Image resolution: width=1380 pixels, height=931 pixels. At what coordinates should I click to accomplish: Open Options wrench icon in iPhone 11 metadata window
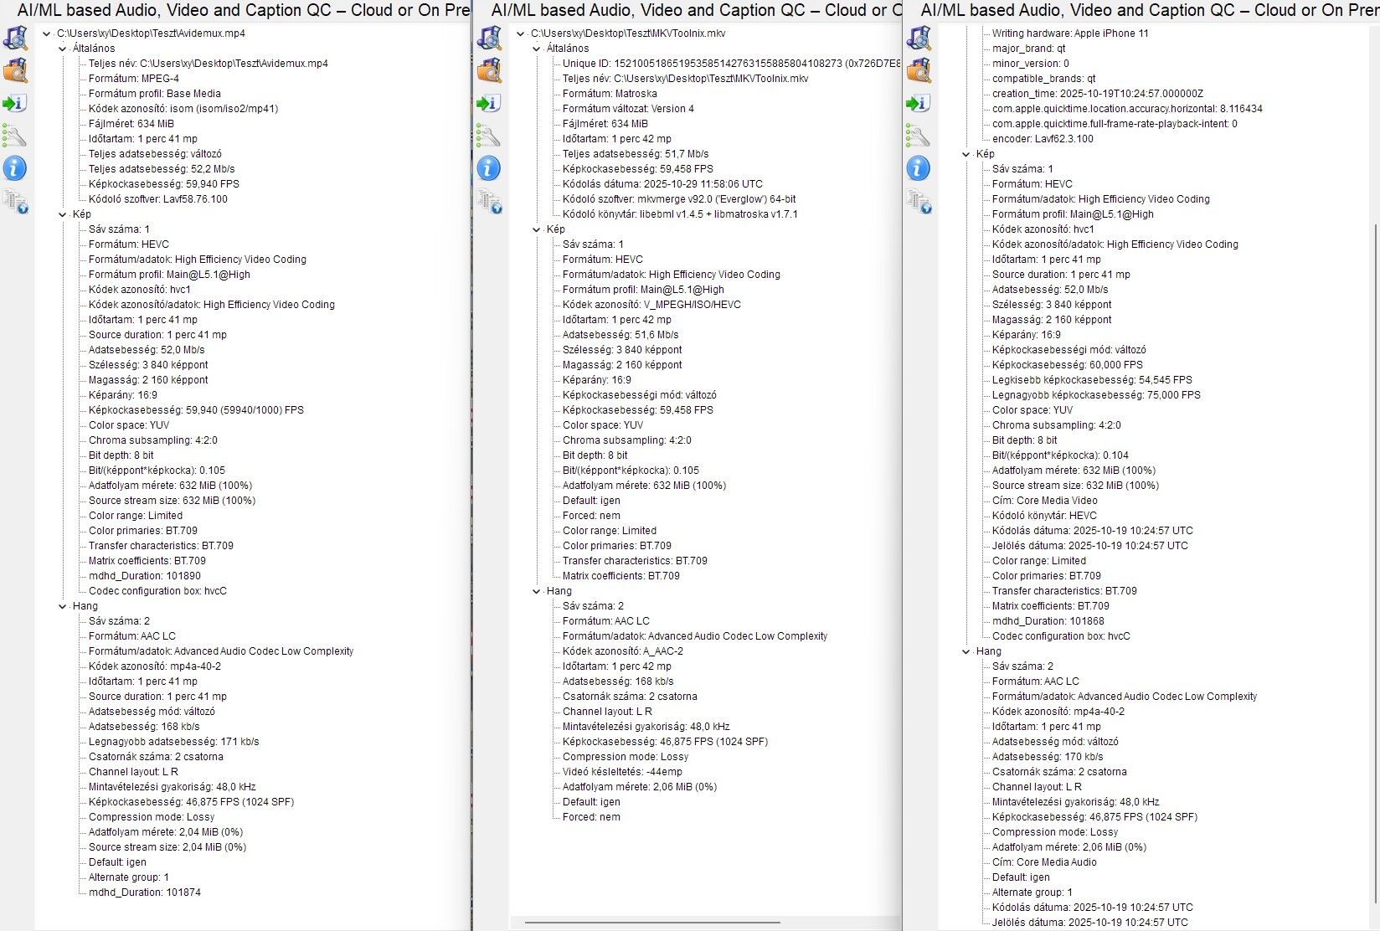point(919,136)
